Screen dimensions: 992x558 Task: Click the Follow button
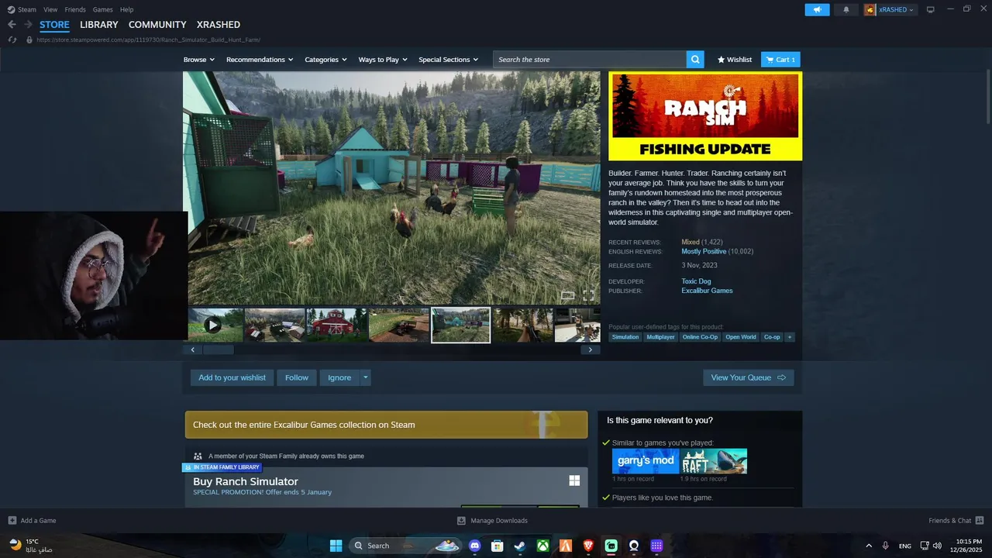pos(297,377)
